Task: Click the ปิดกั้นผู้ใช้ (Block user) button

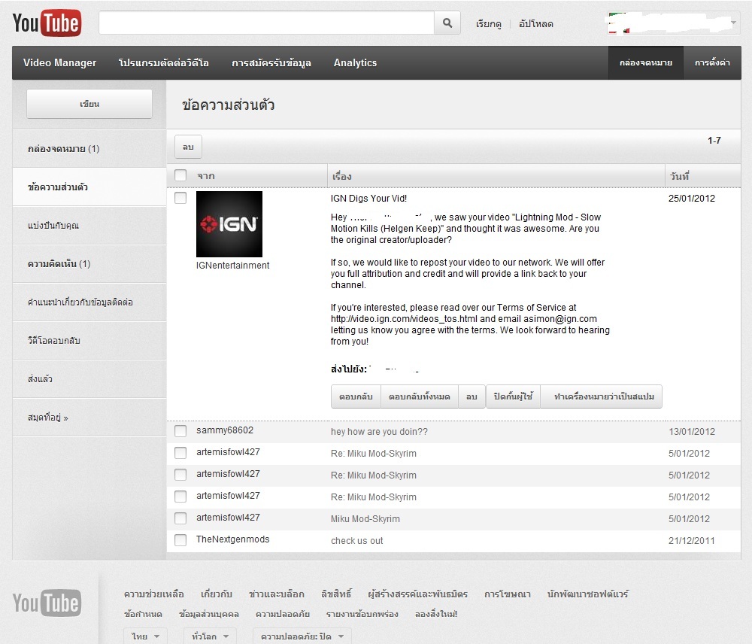Action: pos(513,396)
